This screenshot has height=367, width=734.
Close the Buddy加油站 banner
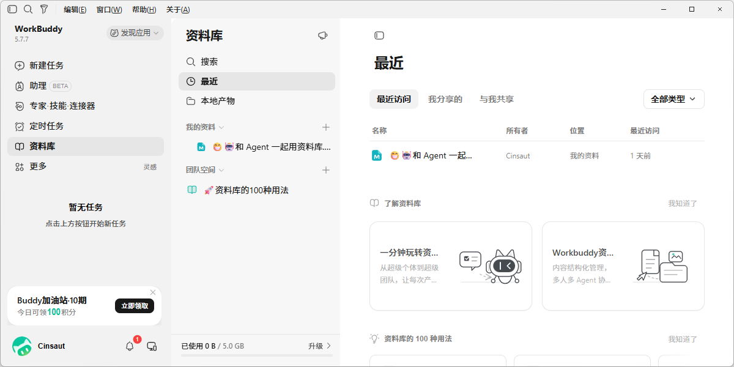click(153, 292)
